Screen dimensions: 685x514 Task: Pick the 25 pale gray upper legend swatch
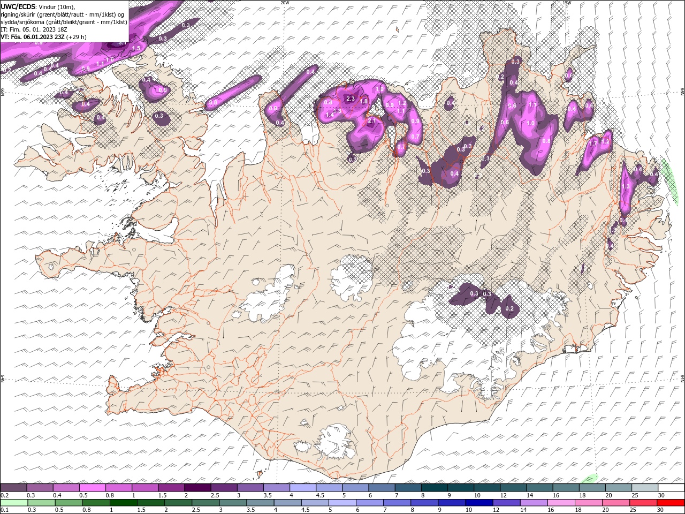(x=644, y=488)
